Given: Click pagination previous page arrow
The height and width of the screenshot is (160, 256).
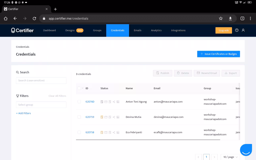Looking at the screenshot, I should pos(198,157).
